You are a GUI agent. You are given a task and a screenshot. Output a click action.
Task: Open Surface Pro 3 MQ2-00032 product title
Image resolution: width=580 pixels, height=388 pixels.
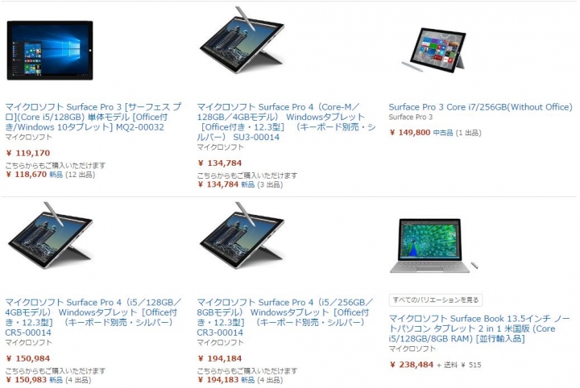click(x=93, y=118)
